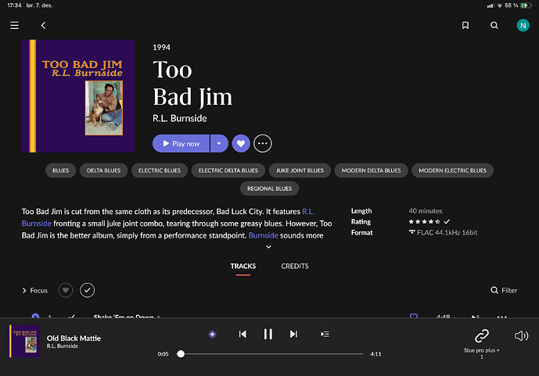Expand the Focus section
Image resolution: width=539 pixels, height=376 pixels.
coord(34,291)
